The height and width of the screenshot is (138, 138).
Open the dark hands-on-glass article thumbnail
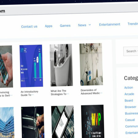pyautogui.click(x=33, y=122)
